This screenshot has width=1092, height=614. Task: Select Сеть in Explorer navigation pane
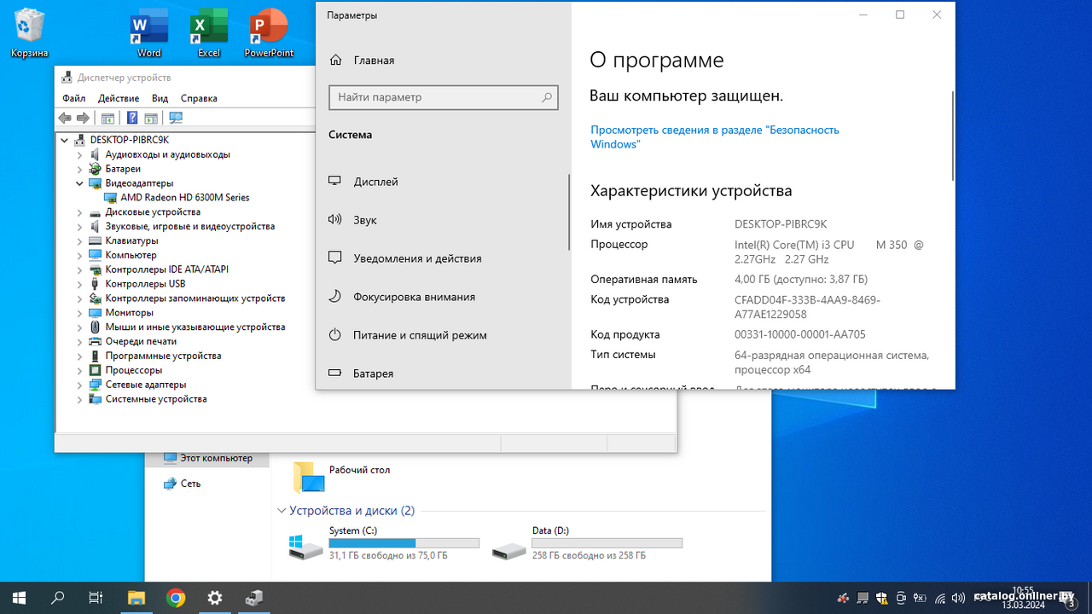pyautogui.click(x=183, y=484)
